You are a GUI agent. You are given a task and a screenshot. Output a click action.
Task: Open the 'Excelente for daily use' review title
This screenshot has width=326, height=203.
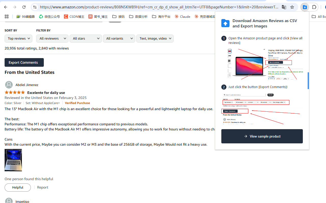(x=46, y=93)
